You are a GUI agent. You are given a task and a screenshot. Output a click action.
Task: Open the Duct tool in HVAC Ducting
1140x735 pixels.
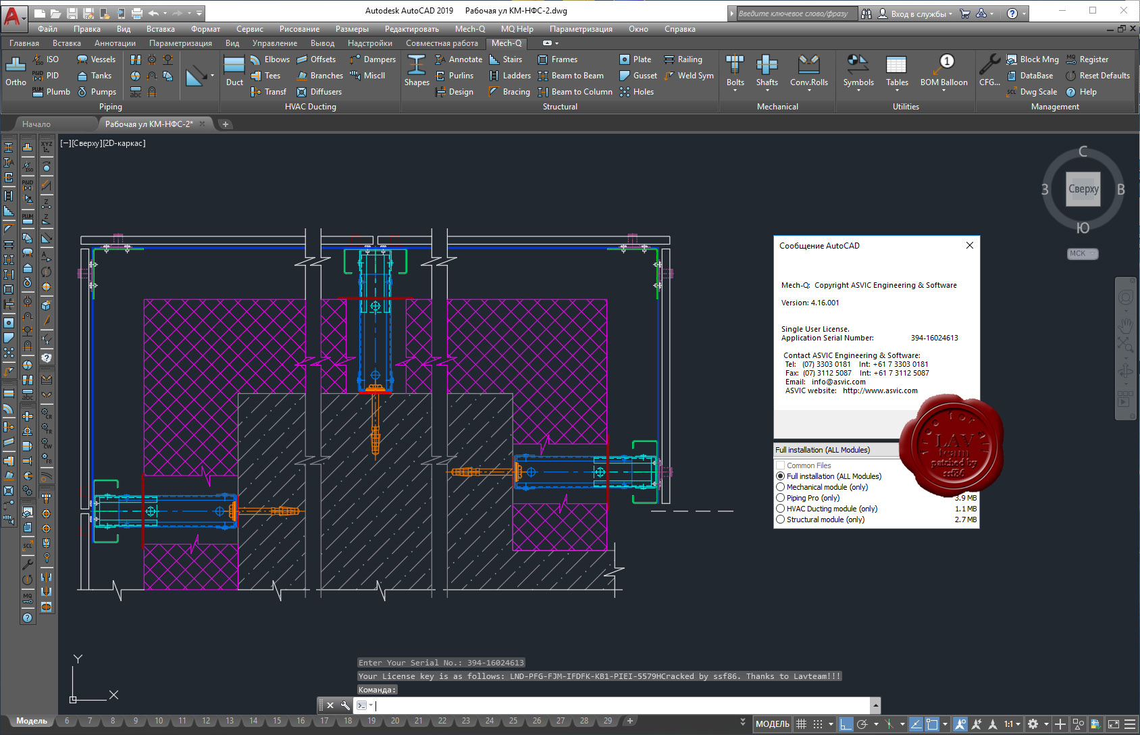[234, 72]
